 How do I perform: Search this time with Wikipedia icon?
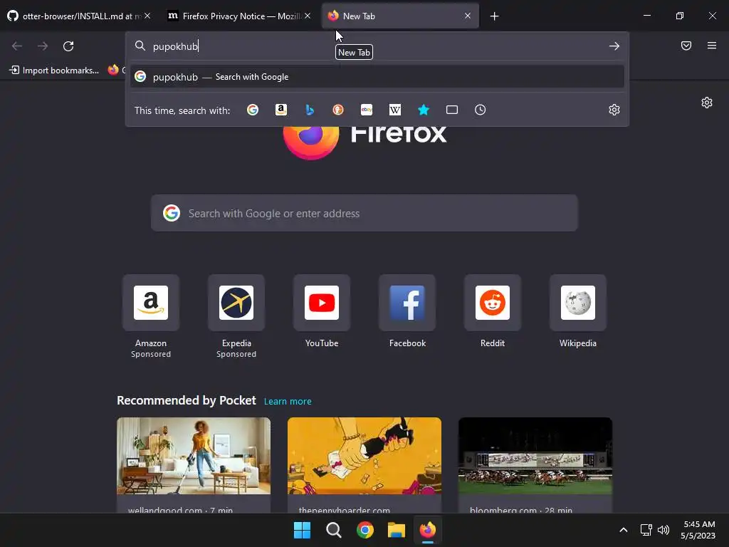point(394,110)
